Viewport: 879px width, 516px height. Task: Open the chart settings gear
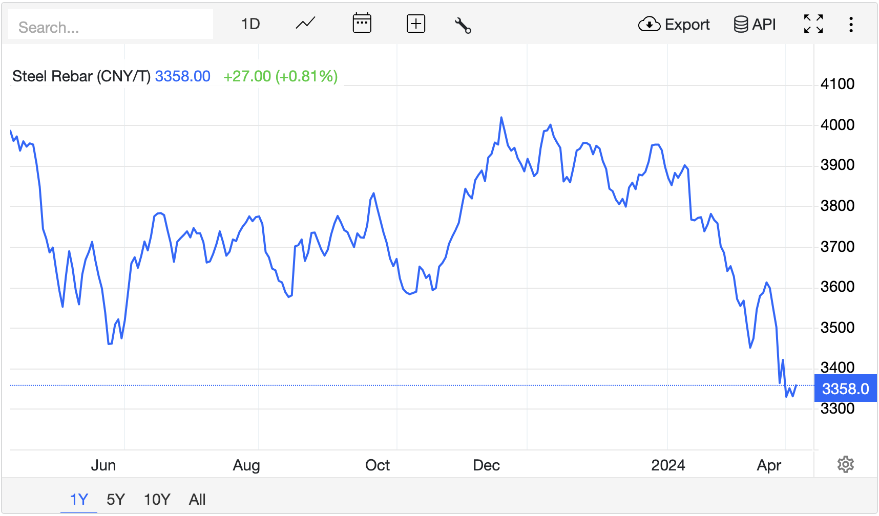(845, 464)
